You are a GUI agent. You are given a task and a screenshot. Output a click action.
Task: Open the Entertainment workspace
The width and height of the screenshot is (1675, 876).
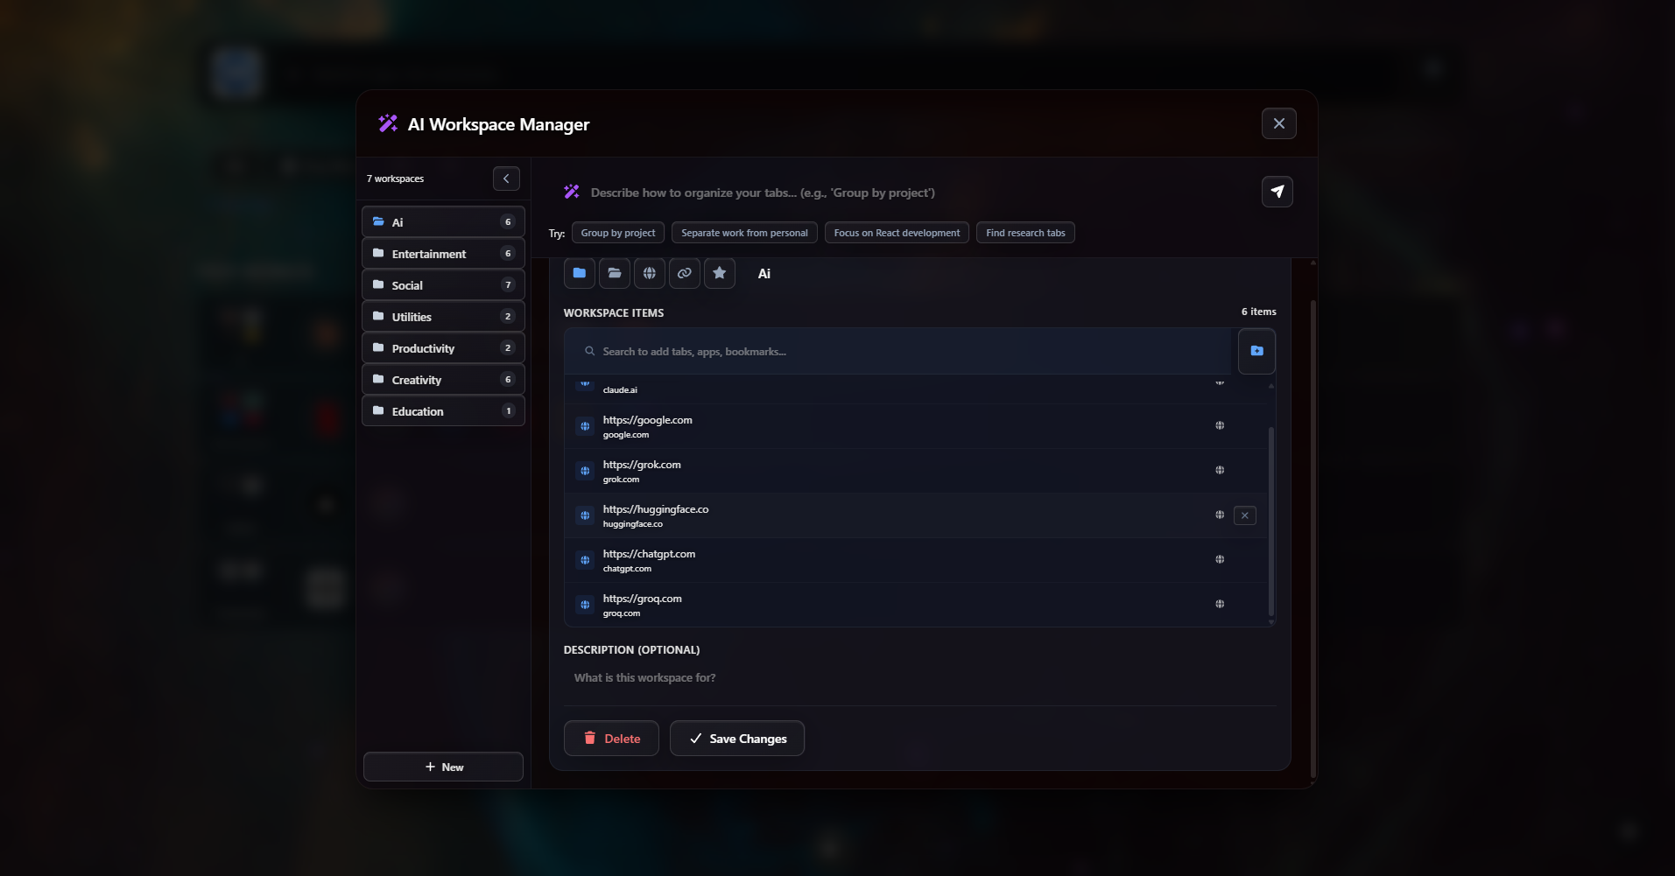(443, 253)
